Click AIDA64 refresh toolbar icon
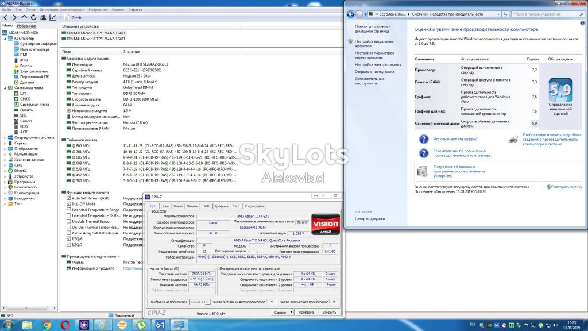This screenshot has height=331, width=588. pyautogui.click(x=34, y=18)
